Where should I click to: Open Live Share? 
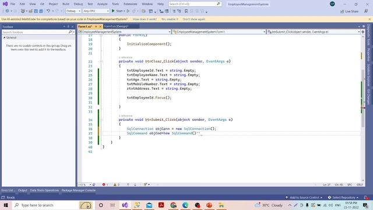350,11
